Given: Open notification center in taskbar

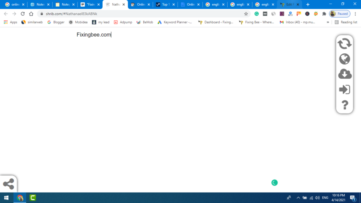Looking at the screenshot, I should 353,198.
